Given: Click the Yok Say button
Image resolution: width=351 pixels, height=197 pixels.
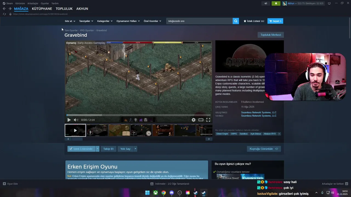Looking at the screenshot, I should click(x=125, y=149).
